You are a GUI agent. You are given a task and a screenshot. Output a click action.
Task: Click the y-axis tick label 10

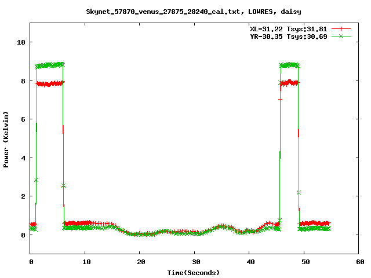click(x=21, y=42)
